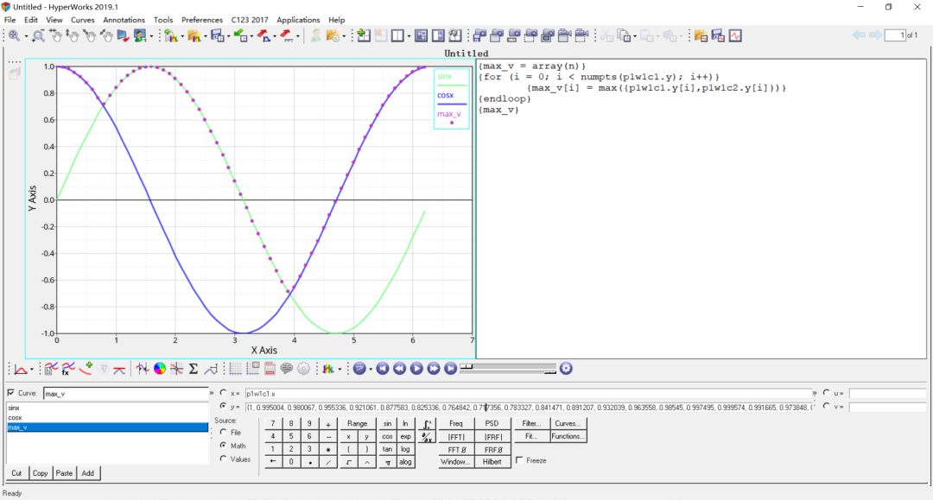The image size is (933, 500).
Task: Jump to first frame of animation
Action: (382, 369)
